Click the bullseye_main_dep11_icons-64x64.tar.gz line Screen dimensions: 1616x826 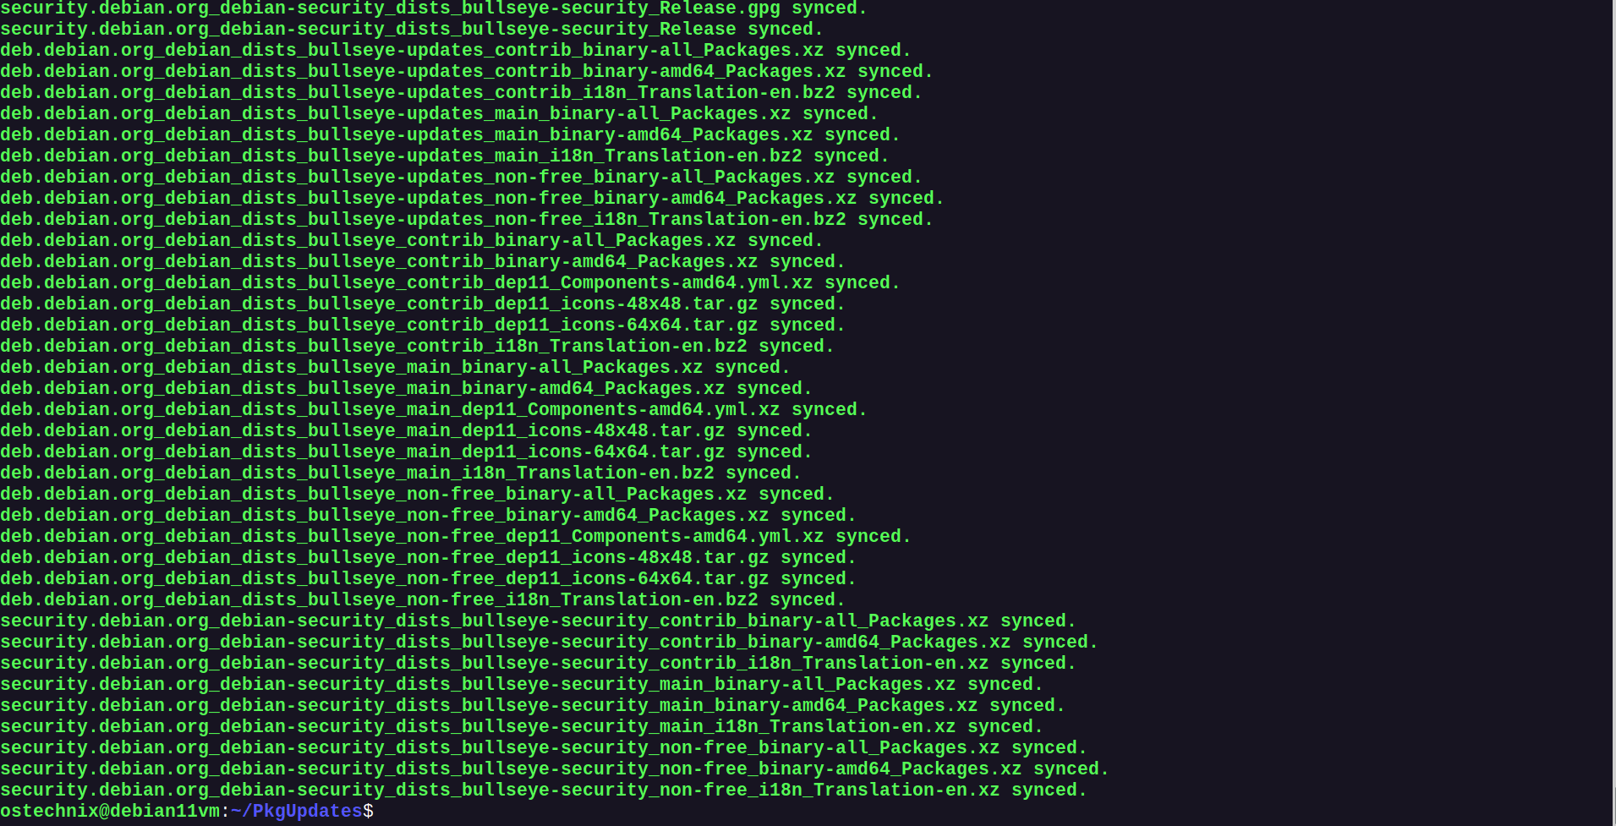(406, 452)
